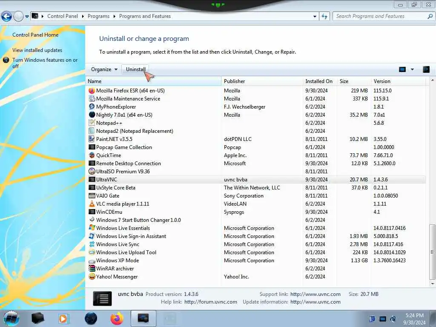436x327 pixels.
Task: Open the address bar history dropdown
Action: coord(315,17)
